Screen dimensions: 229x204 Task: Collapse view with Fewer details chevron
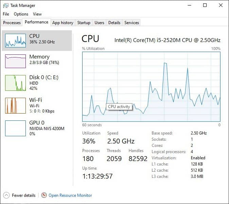tap(6, 195)
